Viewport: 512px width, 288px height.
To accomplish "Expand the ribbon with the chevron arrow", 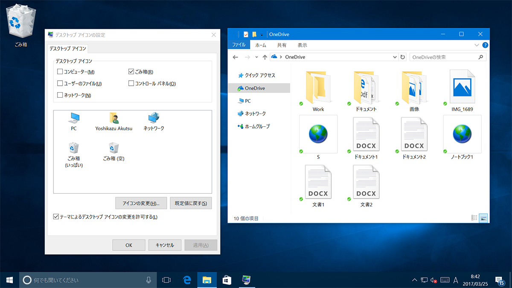I will click(477, 44).
